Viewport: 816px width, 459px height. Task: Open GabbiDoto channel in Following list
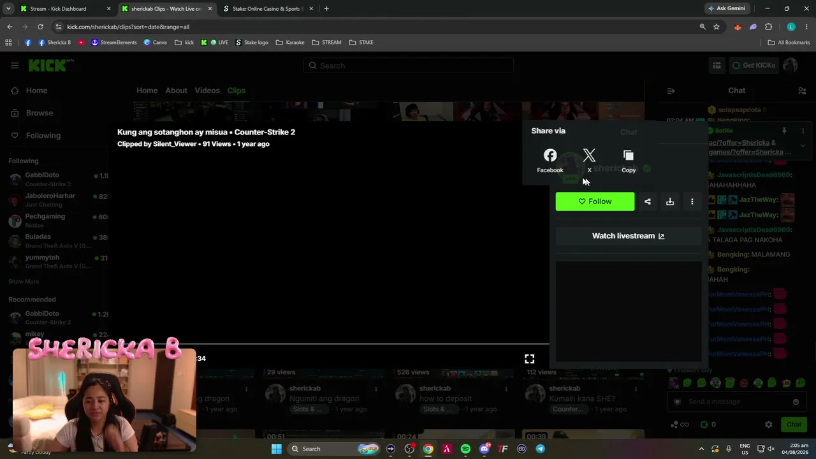[x=58, y=179]
